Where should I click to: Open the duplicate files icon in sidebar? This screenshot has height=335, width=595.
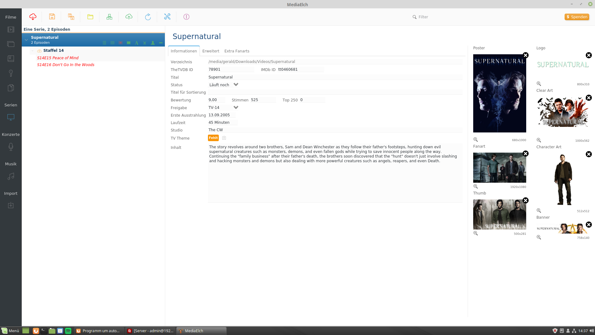(x=11, y=88)
